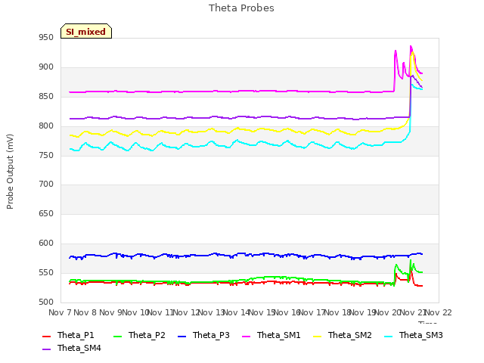Toggle Theta_SM4 legend entry

pos(72,348)
